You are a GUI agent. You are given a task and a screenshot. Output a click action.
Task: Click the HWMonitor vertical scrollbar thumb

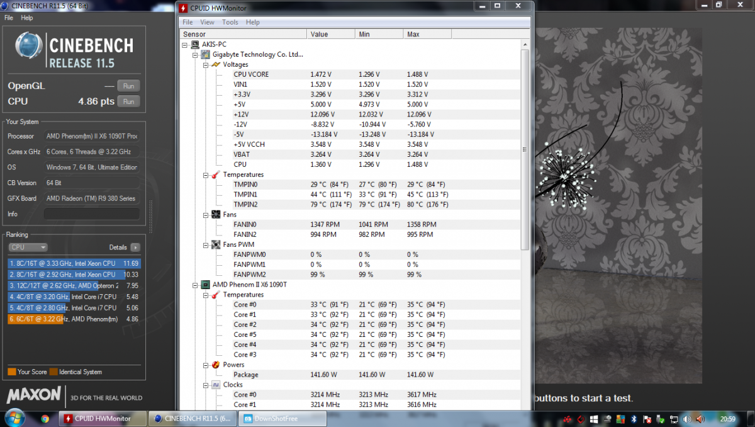click(x=525, y=149)
